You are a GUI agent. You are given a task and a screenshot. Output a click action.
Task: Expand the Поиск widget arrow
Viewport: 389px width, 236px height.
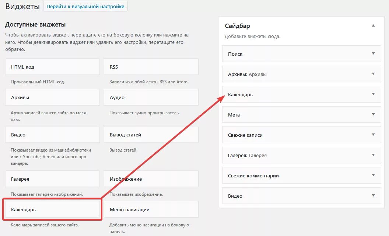(373, 53)
